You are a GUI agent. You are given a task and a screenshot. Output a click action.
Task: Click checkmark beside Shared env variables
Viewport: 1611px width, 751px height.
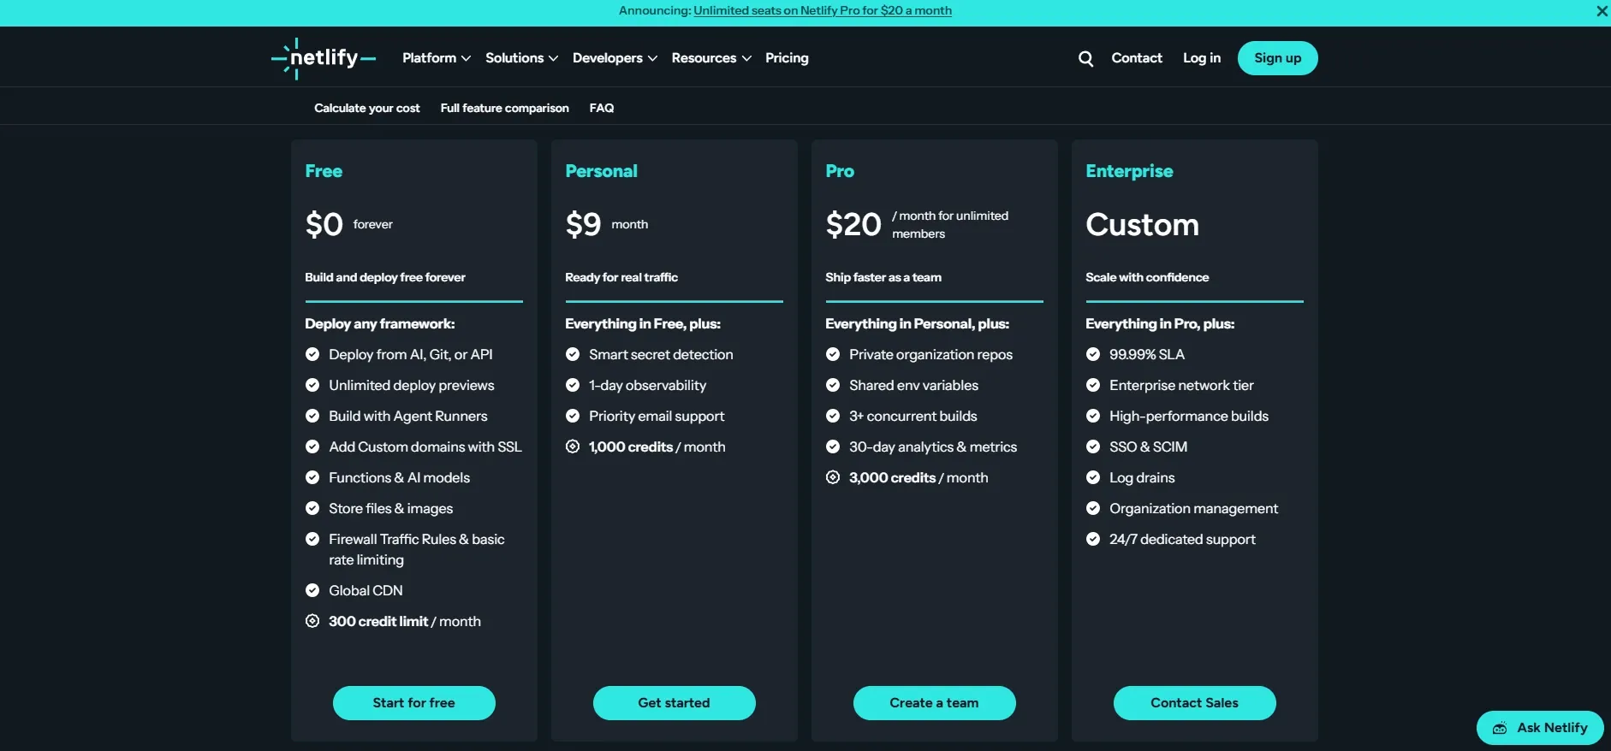pos(833,385)
